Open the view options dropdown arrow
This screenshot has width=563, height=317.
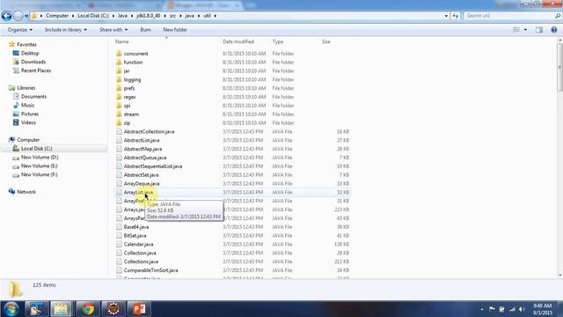tap(525, 30)
